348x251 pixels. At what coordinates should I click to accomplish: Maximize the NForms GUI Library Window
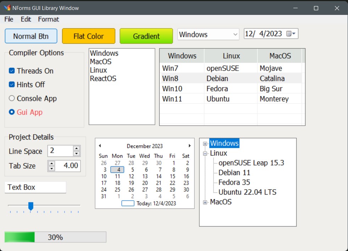(x=316, y=8)
